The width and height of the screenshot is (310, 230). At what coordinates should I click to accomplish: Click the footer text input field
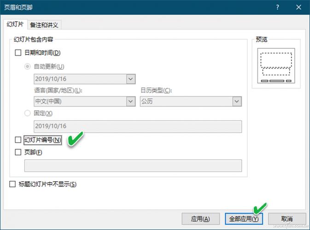133,166
